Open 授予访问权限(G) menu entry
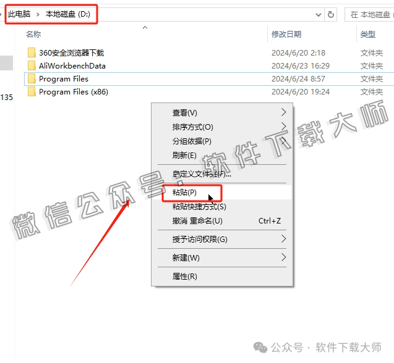This screenshot has height=363, width=394. click(x=222, y=239)
